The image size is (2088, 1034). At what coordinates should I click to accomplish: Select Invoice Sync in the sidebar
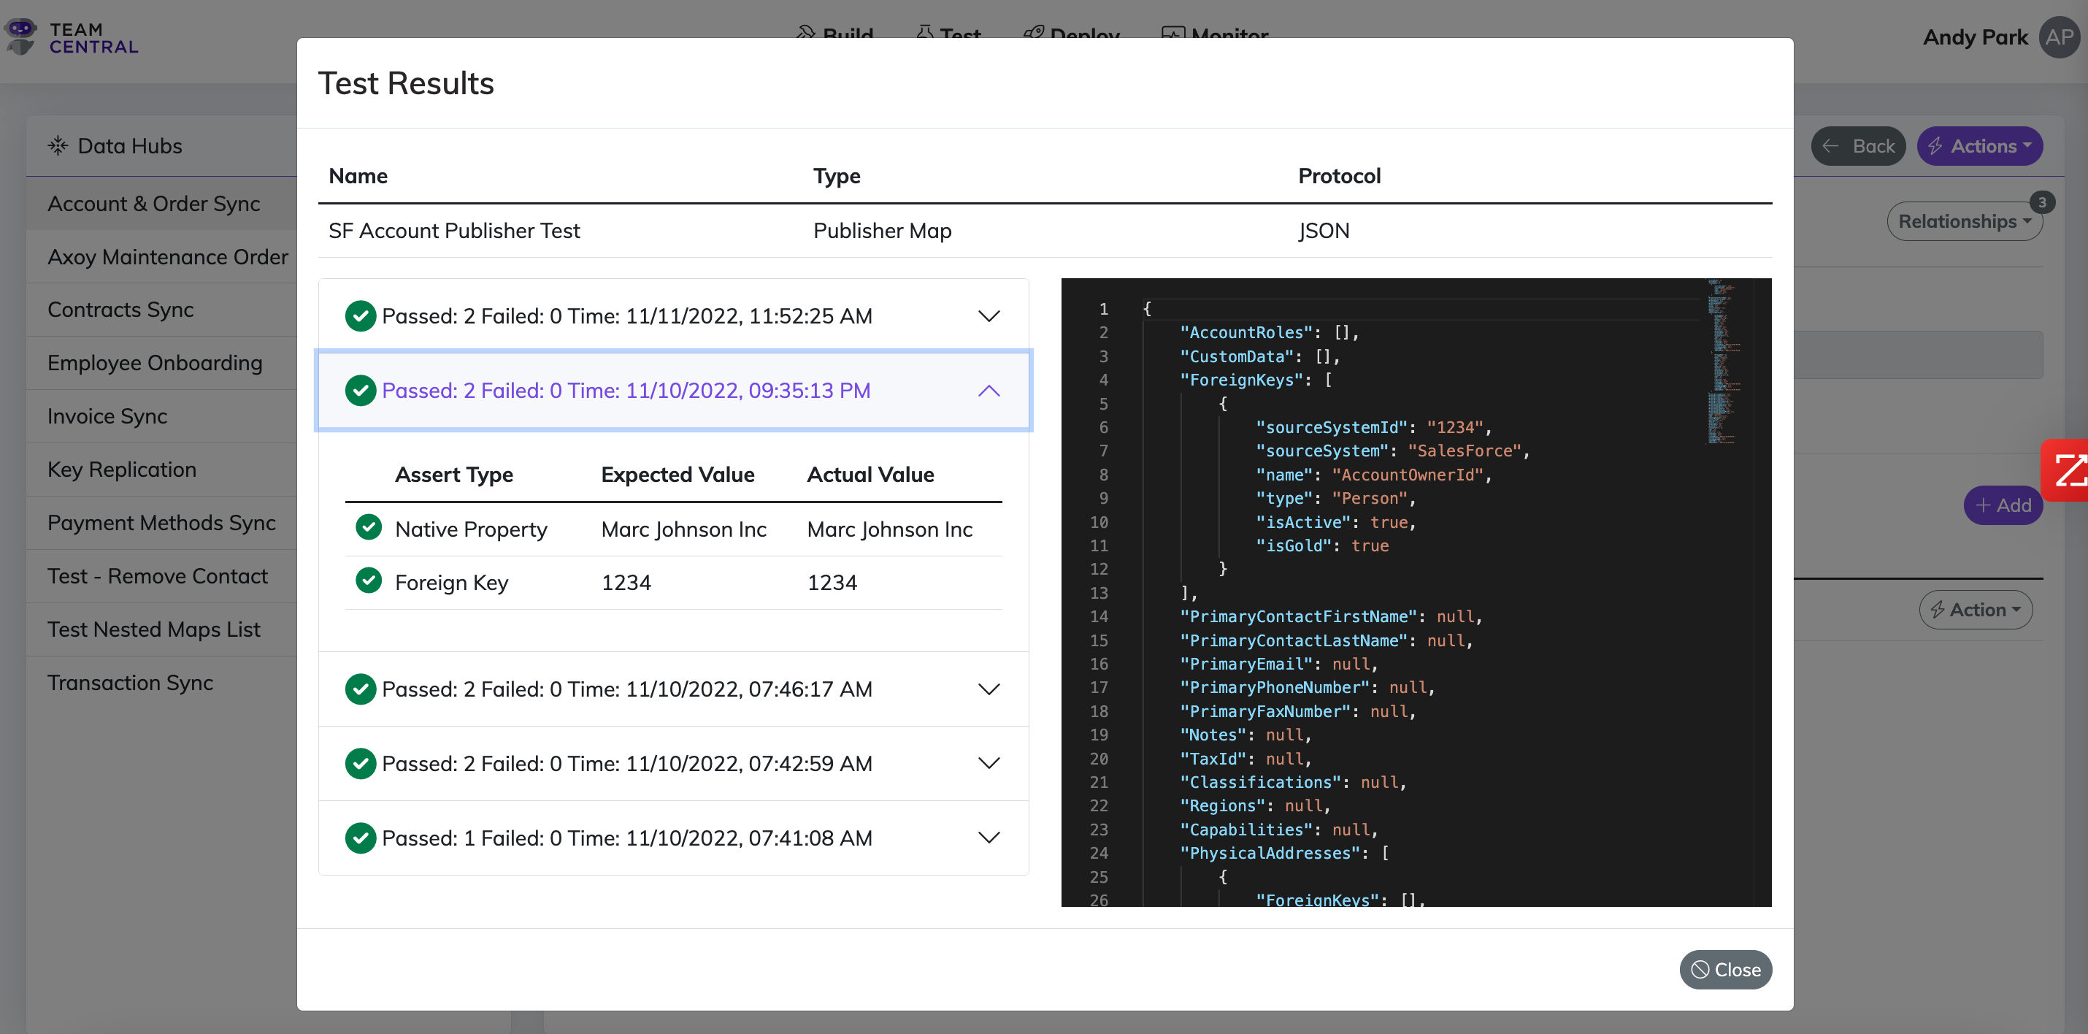(107, 416)
